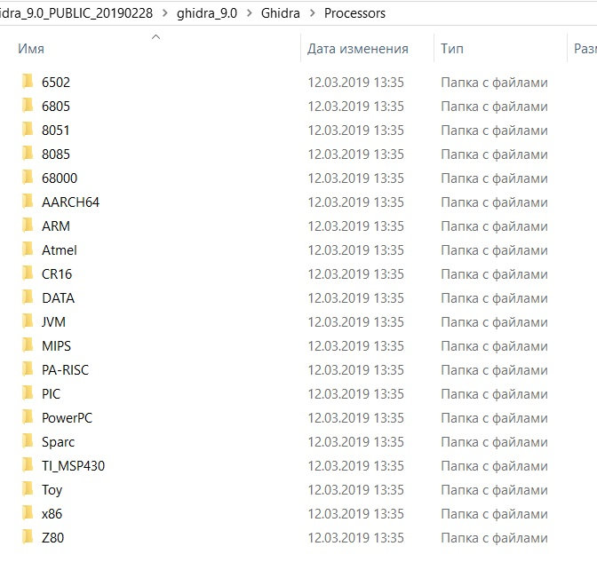Viewport: 597px width, 578px height.
Task: Select the folder name Z80
Action: 53,538
